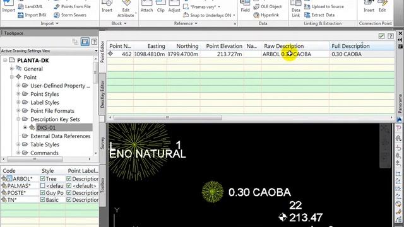Click the Full Description column header
404x227 pixels.
pyautogui.click(x=362, y=46)
